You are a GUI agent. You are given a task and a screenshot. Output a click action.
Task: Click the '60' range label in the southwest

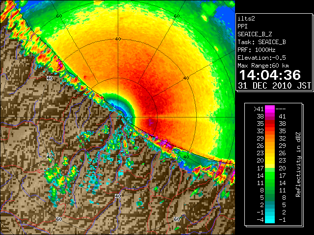(x=59, y=219)
